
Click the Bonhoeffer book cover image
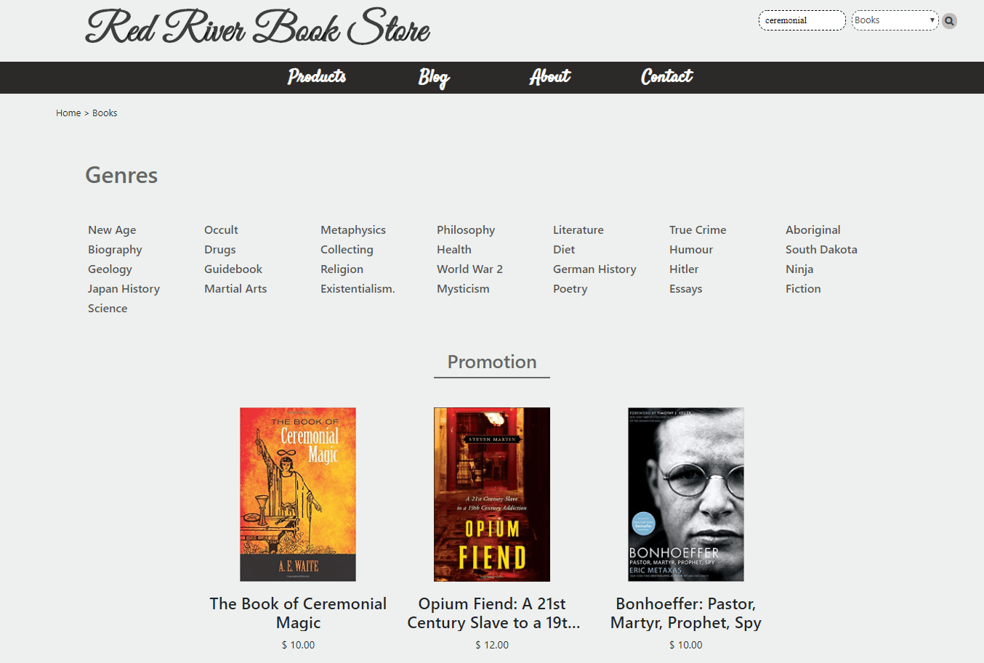[685, 495]
